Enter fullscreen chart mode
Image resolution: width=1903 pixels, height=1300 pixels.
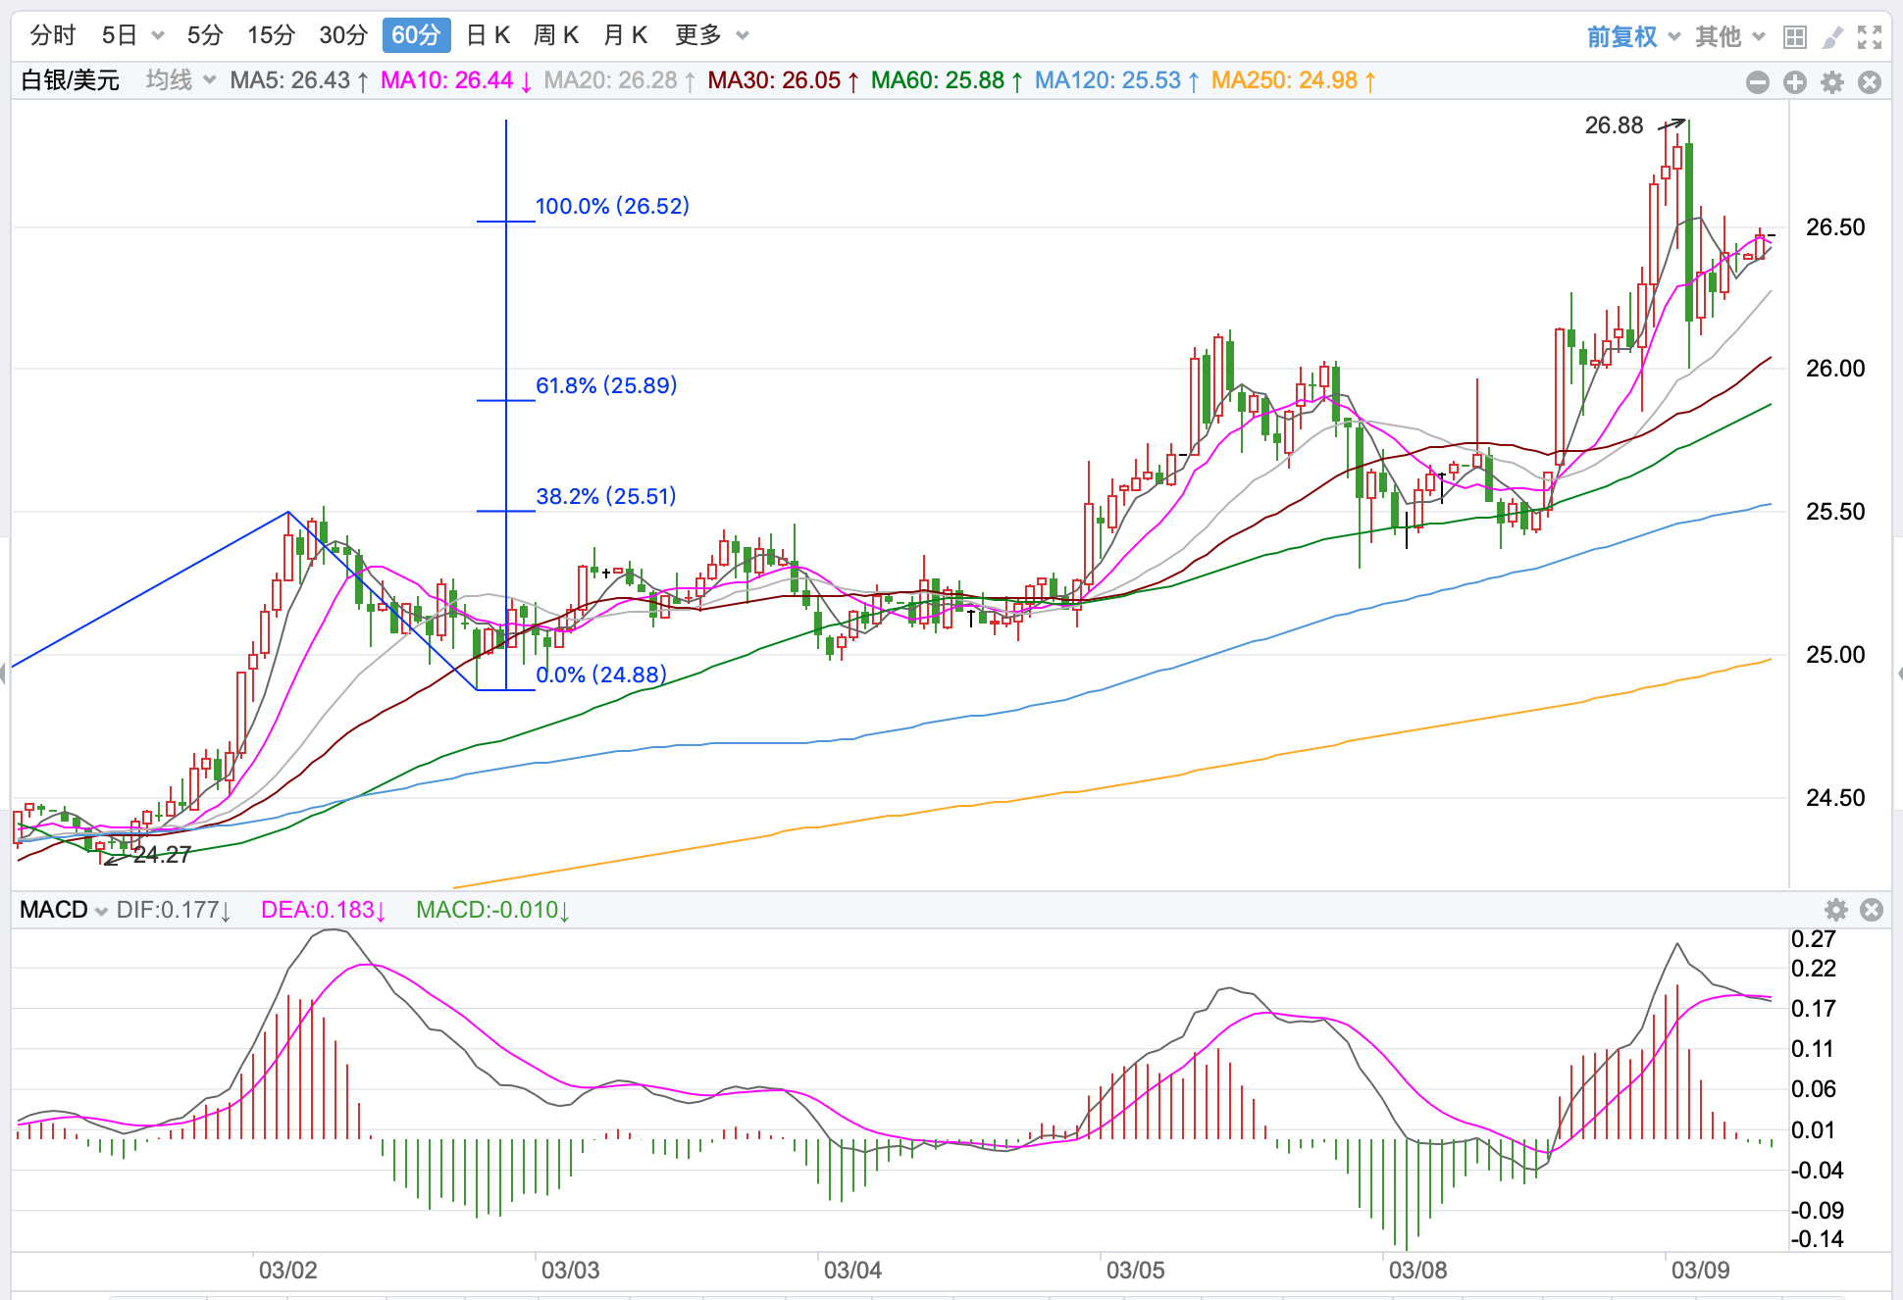(x=1870, y=37)
